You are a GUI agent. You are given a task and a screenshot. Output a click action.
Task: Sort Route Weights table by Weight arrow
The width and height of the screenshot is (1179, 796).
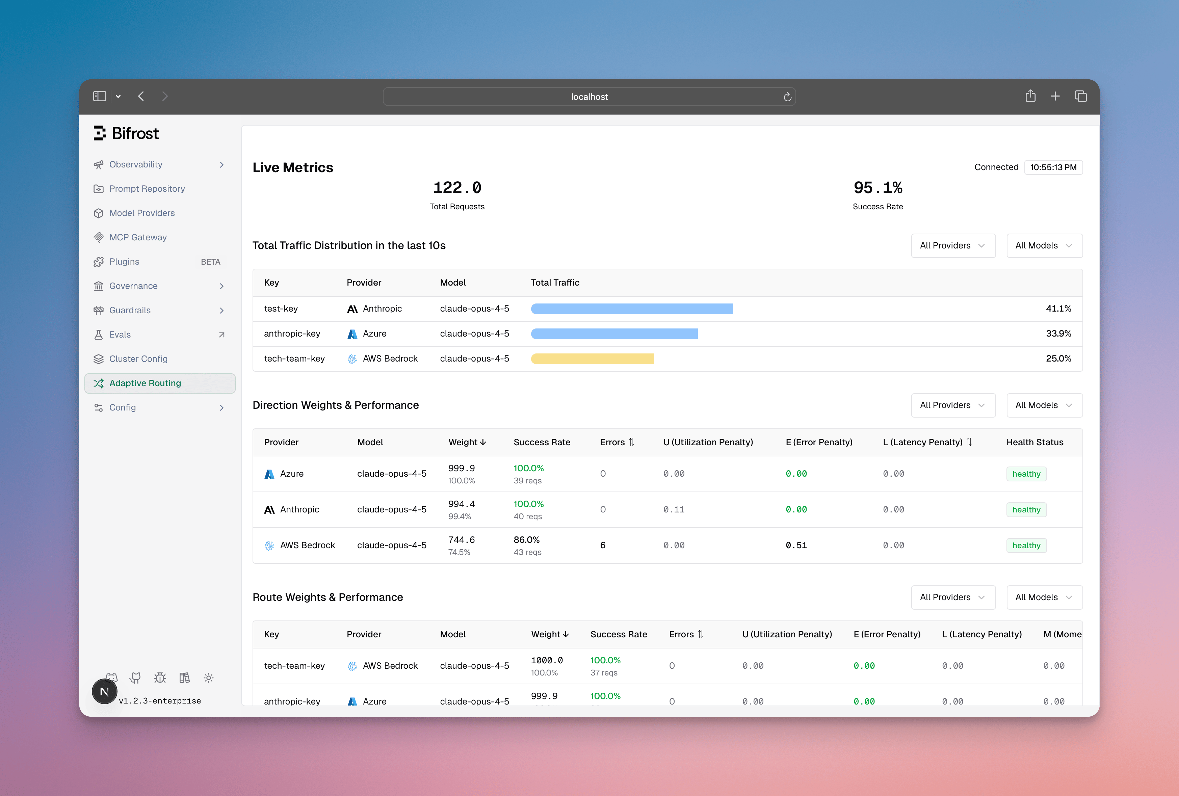(566, 635)
